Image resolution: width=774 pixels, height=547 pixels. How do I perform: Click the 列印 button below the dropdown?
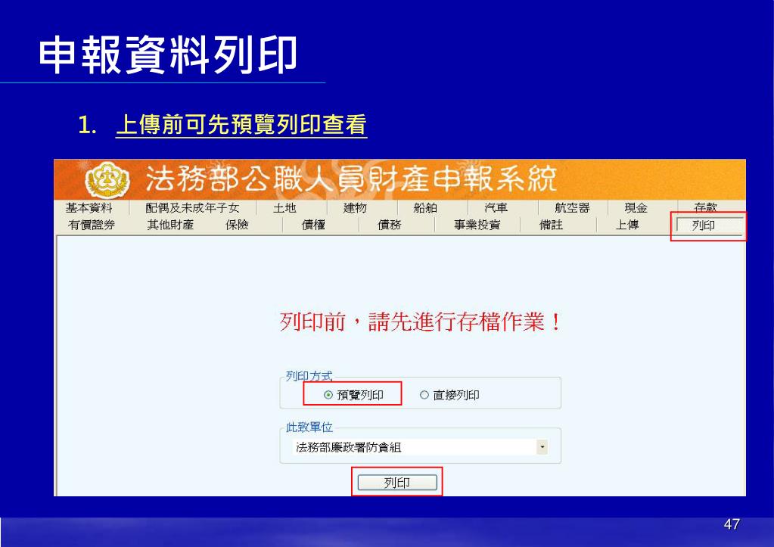coord(397,483)
